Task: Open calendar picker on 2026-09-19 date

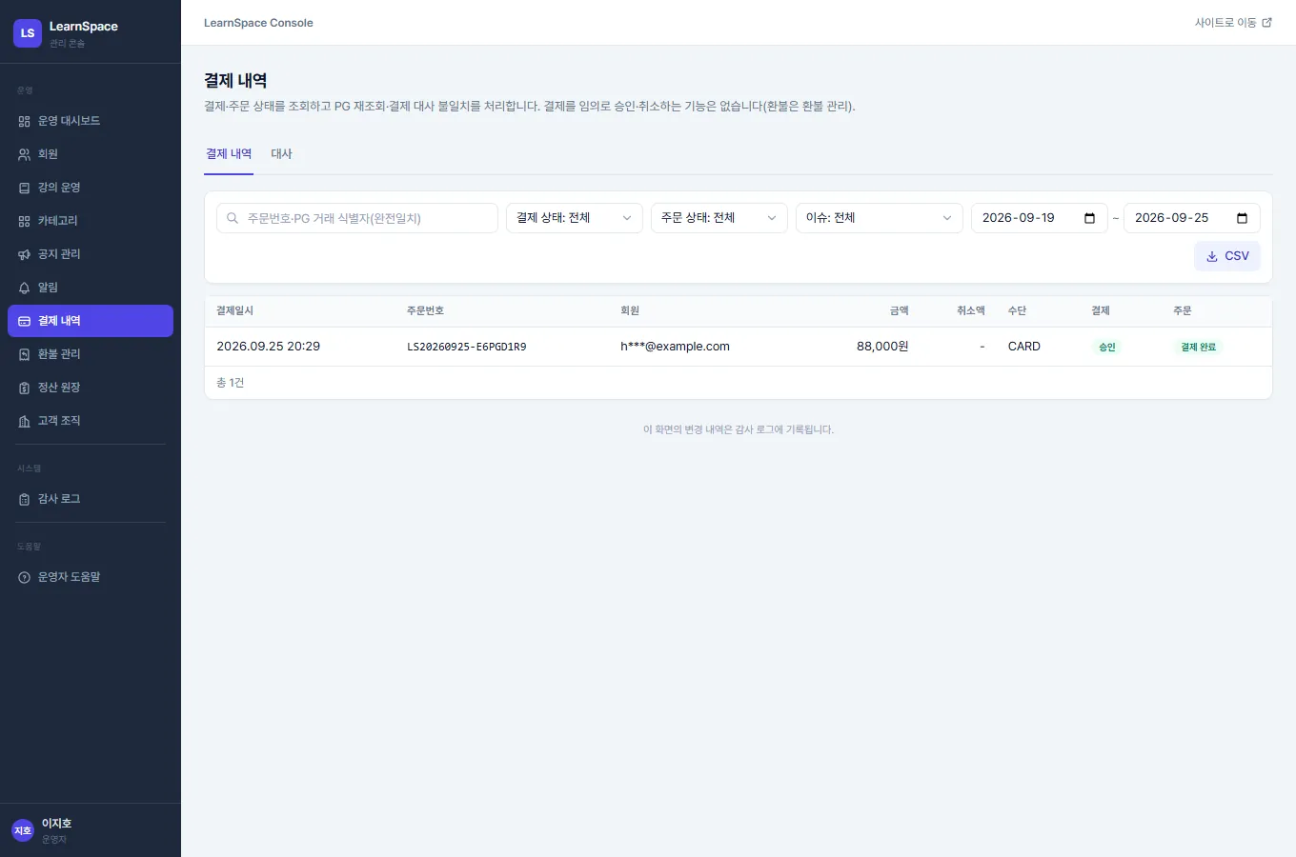Action: (x=1089, y=218)
